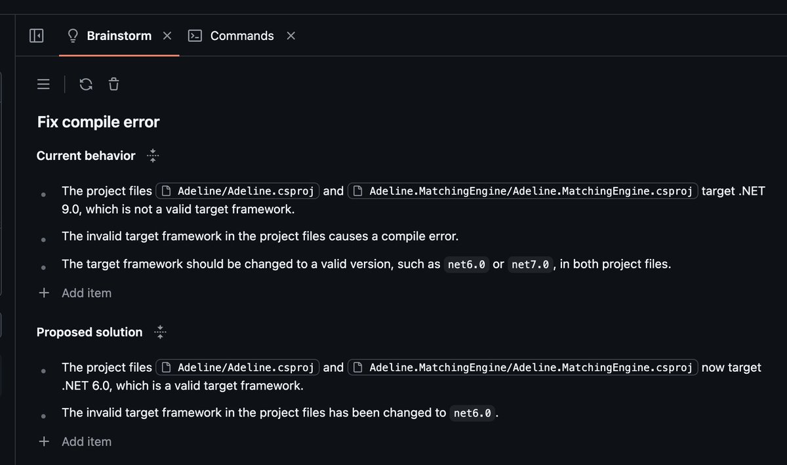Open Adeline/Adeline.csproj link in Current behavior
787x465 pixels.
click(237, 192)
